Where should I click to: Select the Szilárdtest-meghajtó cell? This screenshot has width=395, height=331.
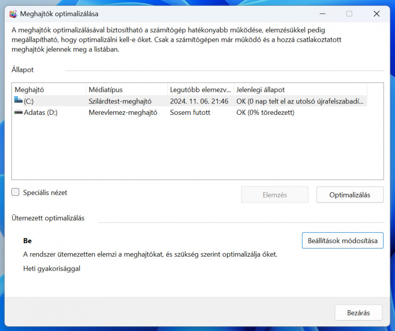click(120, 101)
